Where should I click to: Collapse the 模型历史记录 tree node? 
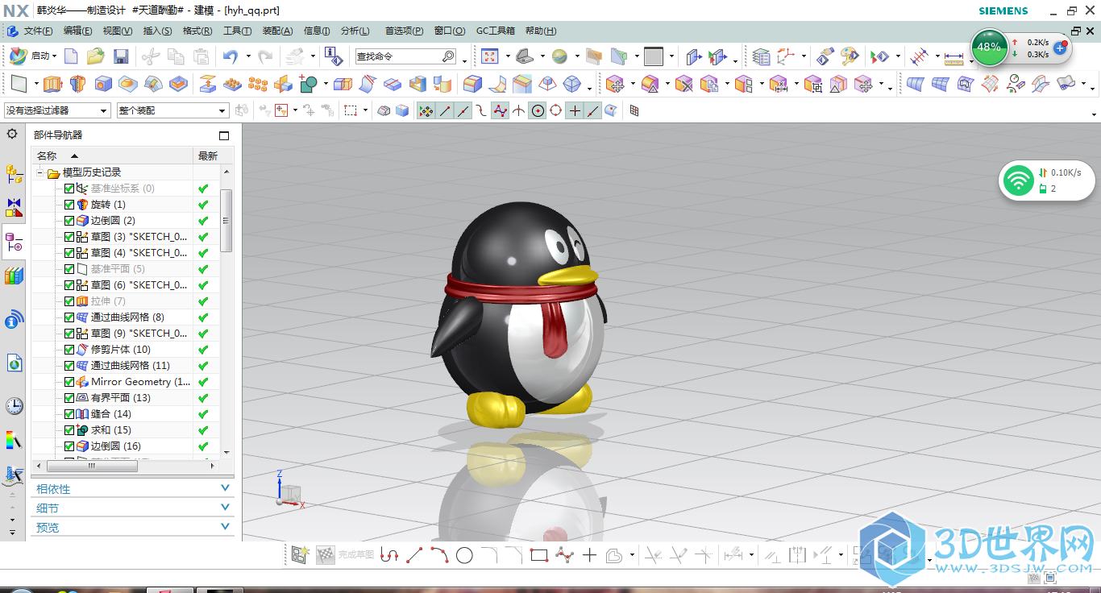[40, 172]
